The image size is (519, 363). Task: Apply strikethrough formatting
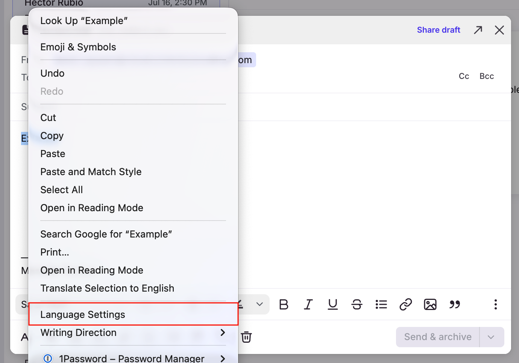(x=357, y=304)
